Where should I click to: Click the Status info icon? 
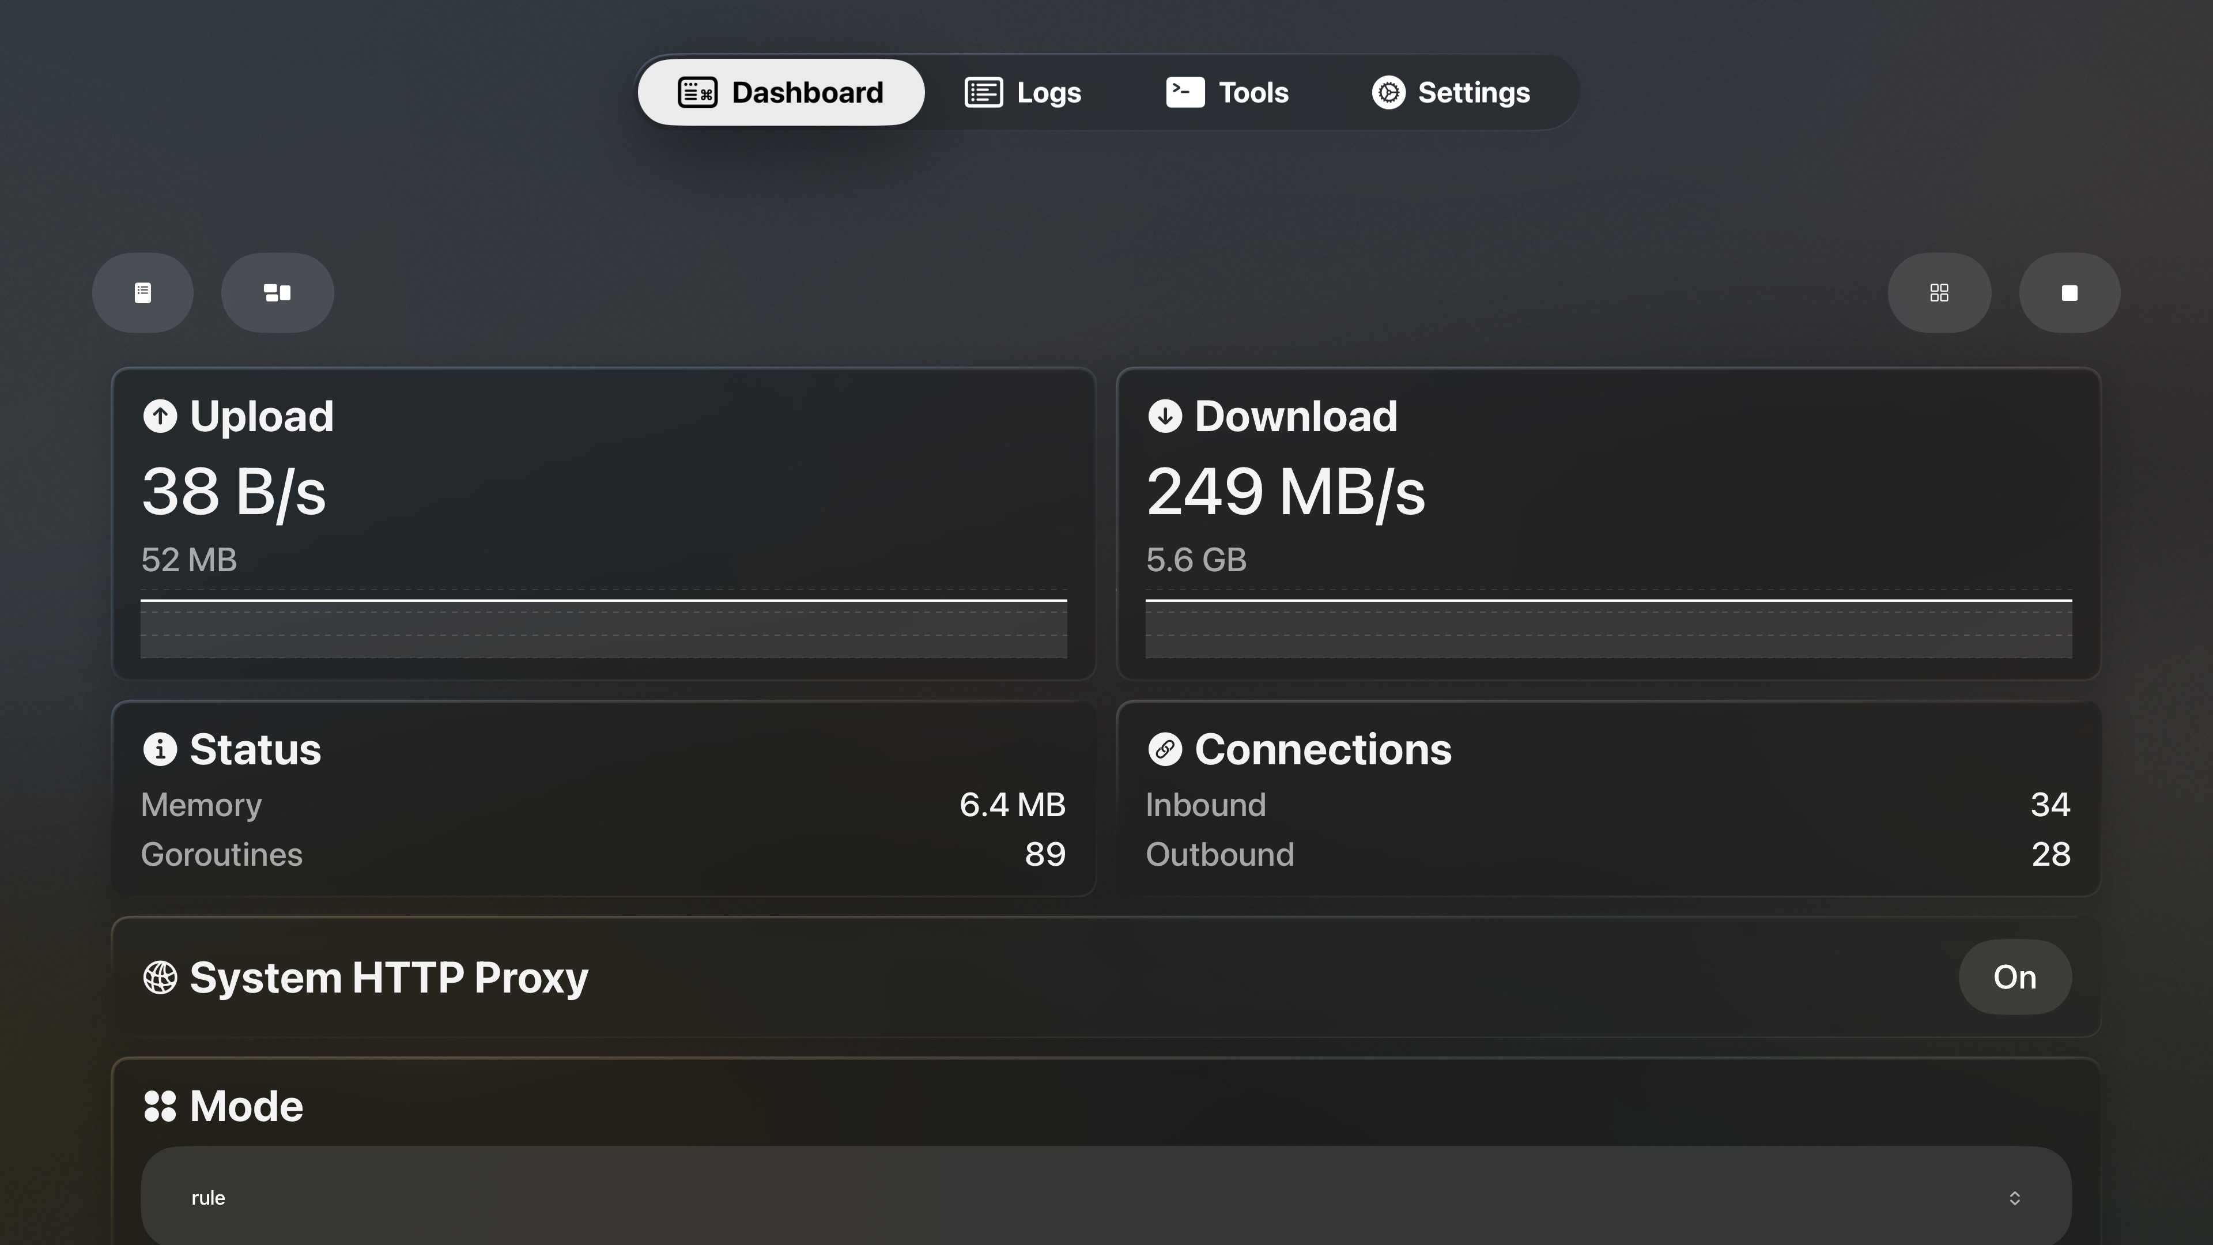[160, 748]
